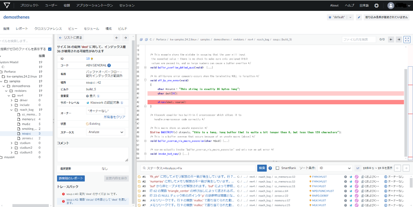The height and width of the screenshot is (207, 413).
Task: Click the help icon beside the 重大 severity
Action: (88, 96)
